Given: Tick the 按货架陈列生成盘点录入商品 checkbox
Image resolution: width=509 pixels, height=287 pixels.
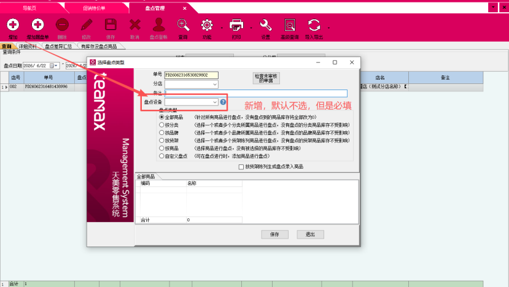Looking at the screenshot, I should (241, 167).
